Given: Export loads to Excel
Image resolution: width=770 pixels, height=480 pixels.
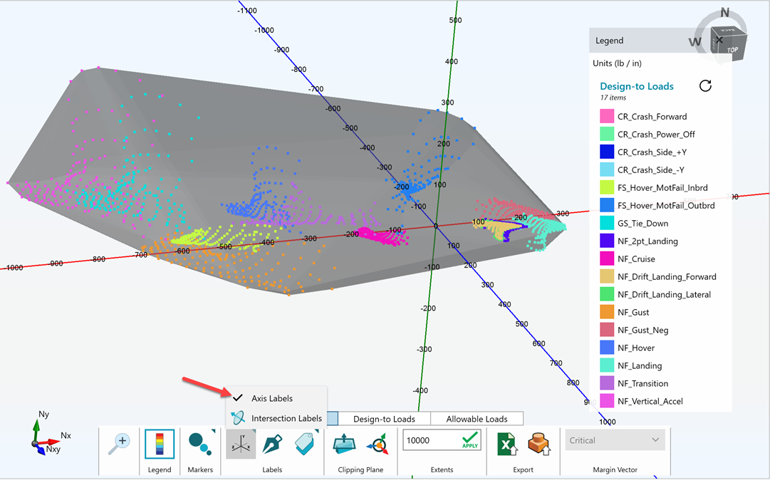Looking at the screenshot, I should click(507, 444).
